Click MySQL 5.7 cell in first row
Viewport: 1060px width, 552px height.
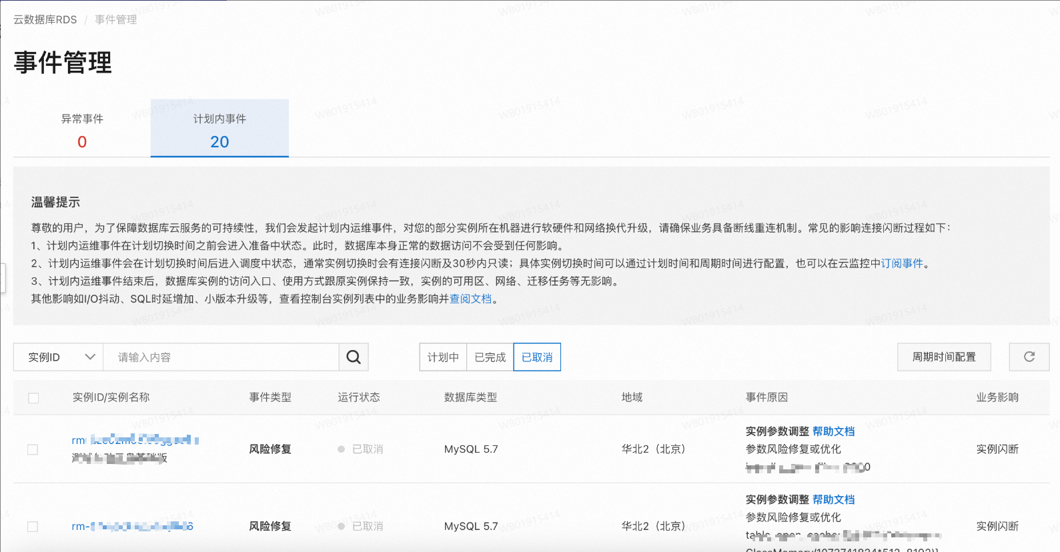[x=471, y=449]
